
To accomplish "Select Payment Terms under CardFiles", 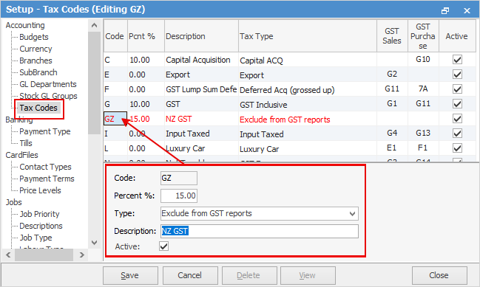I will pos(47,179).
